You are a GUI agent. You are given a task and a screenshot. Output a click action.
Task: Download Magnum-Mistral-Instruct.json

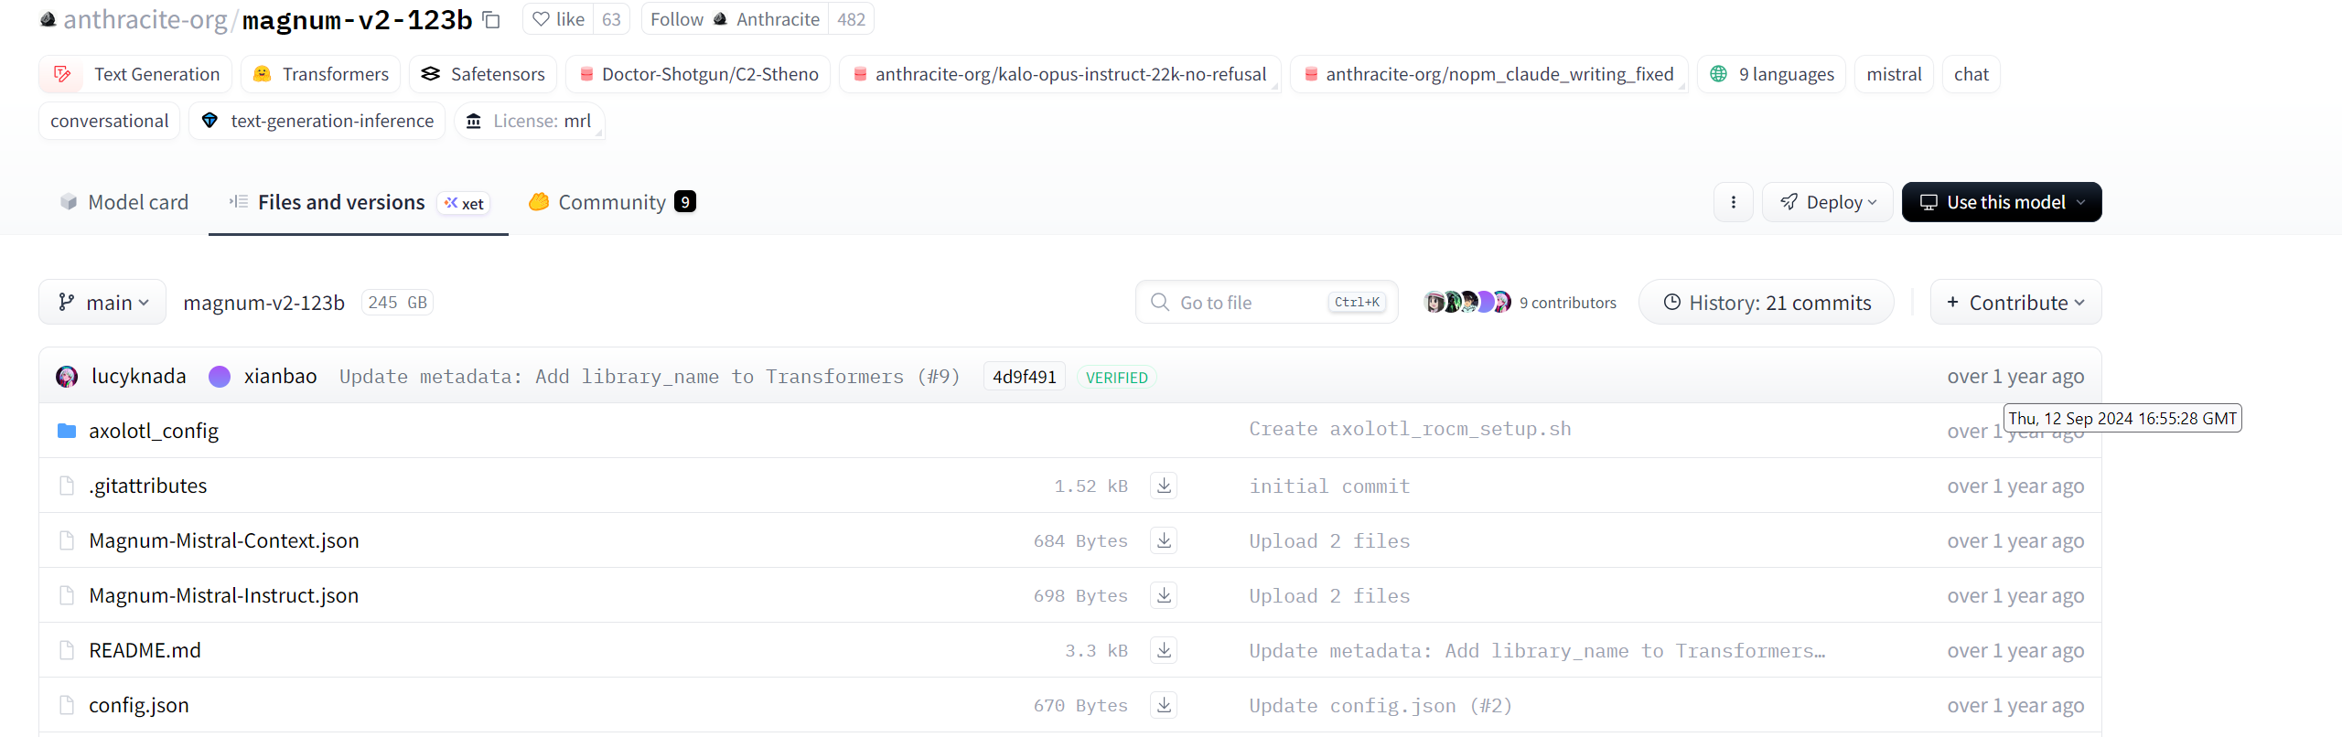pyautogui.click(x=1164, y=595)
